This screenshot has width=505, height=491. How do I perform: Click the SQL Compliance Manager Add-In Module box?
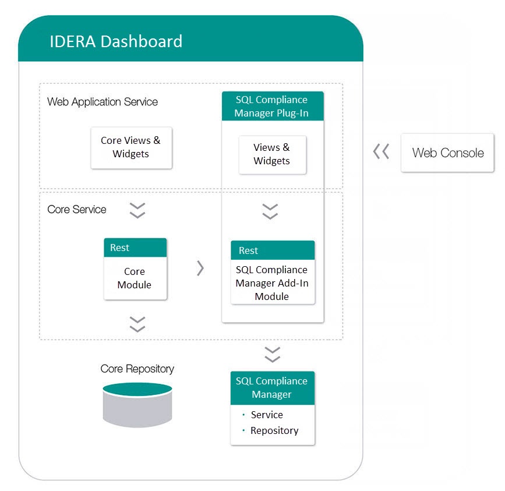(273, 273)
